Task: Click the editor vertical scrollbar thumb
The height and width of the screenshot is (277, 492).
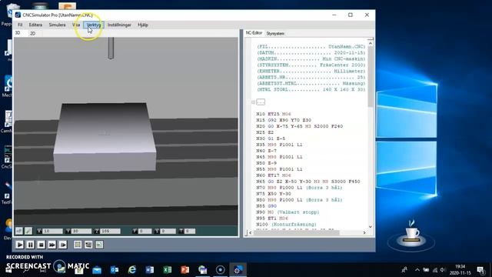Action: coord(371,76)
